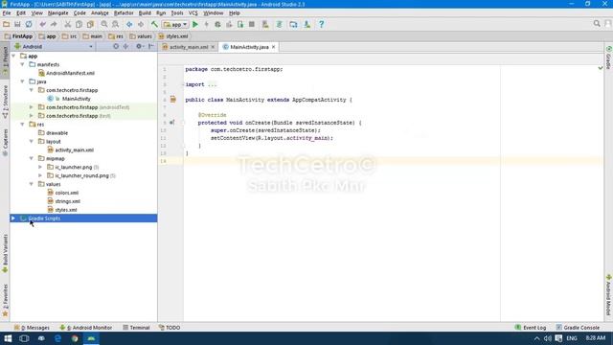Image resolution: width=613 pixels, height=345 pixels.
Task: Click the Copy toolbar icon
Action: pyautogui.click(x=79, y=24)
